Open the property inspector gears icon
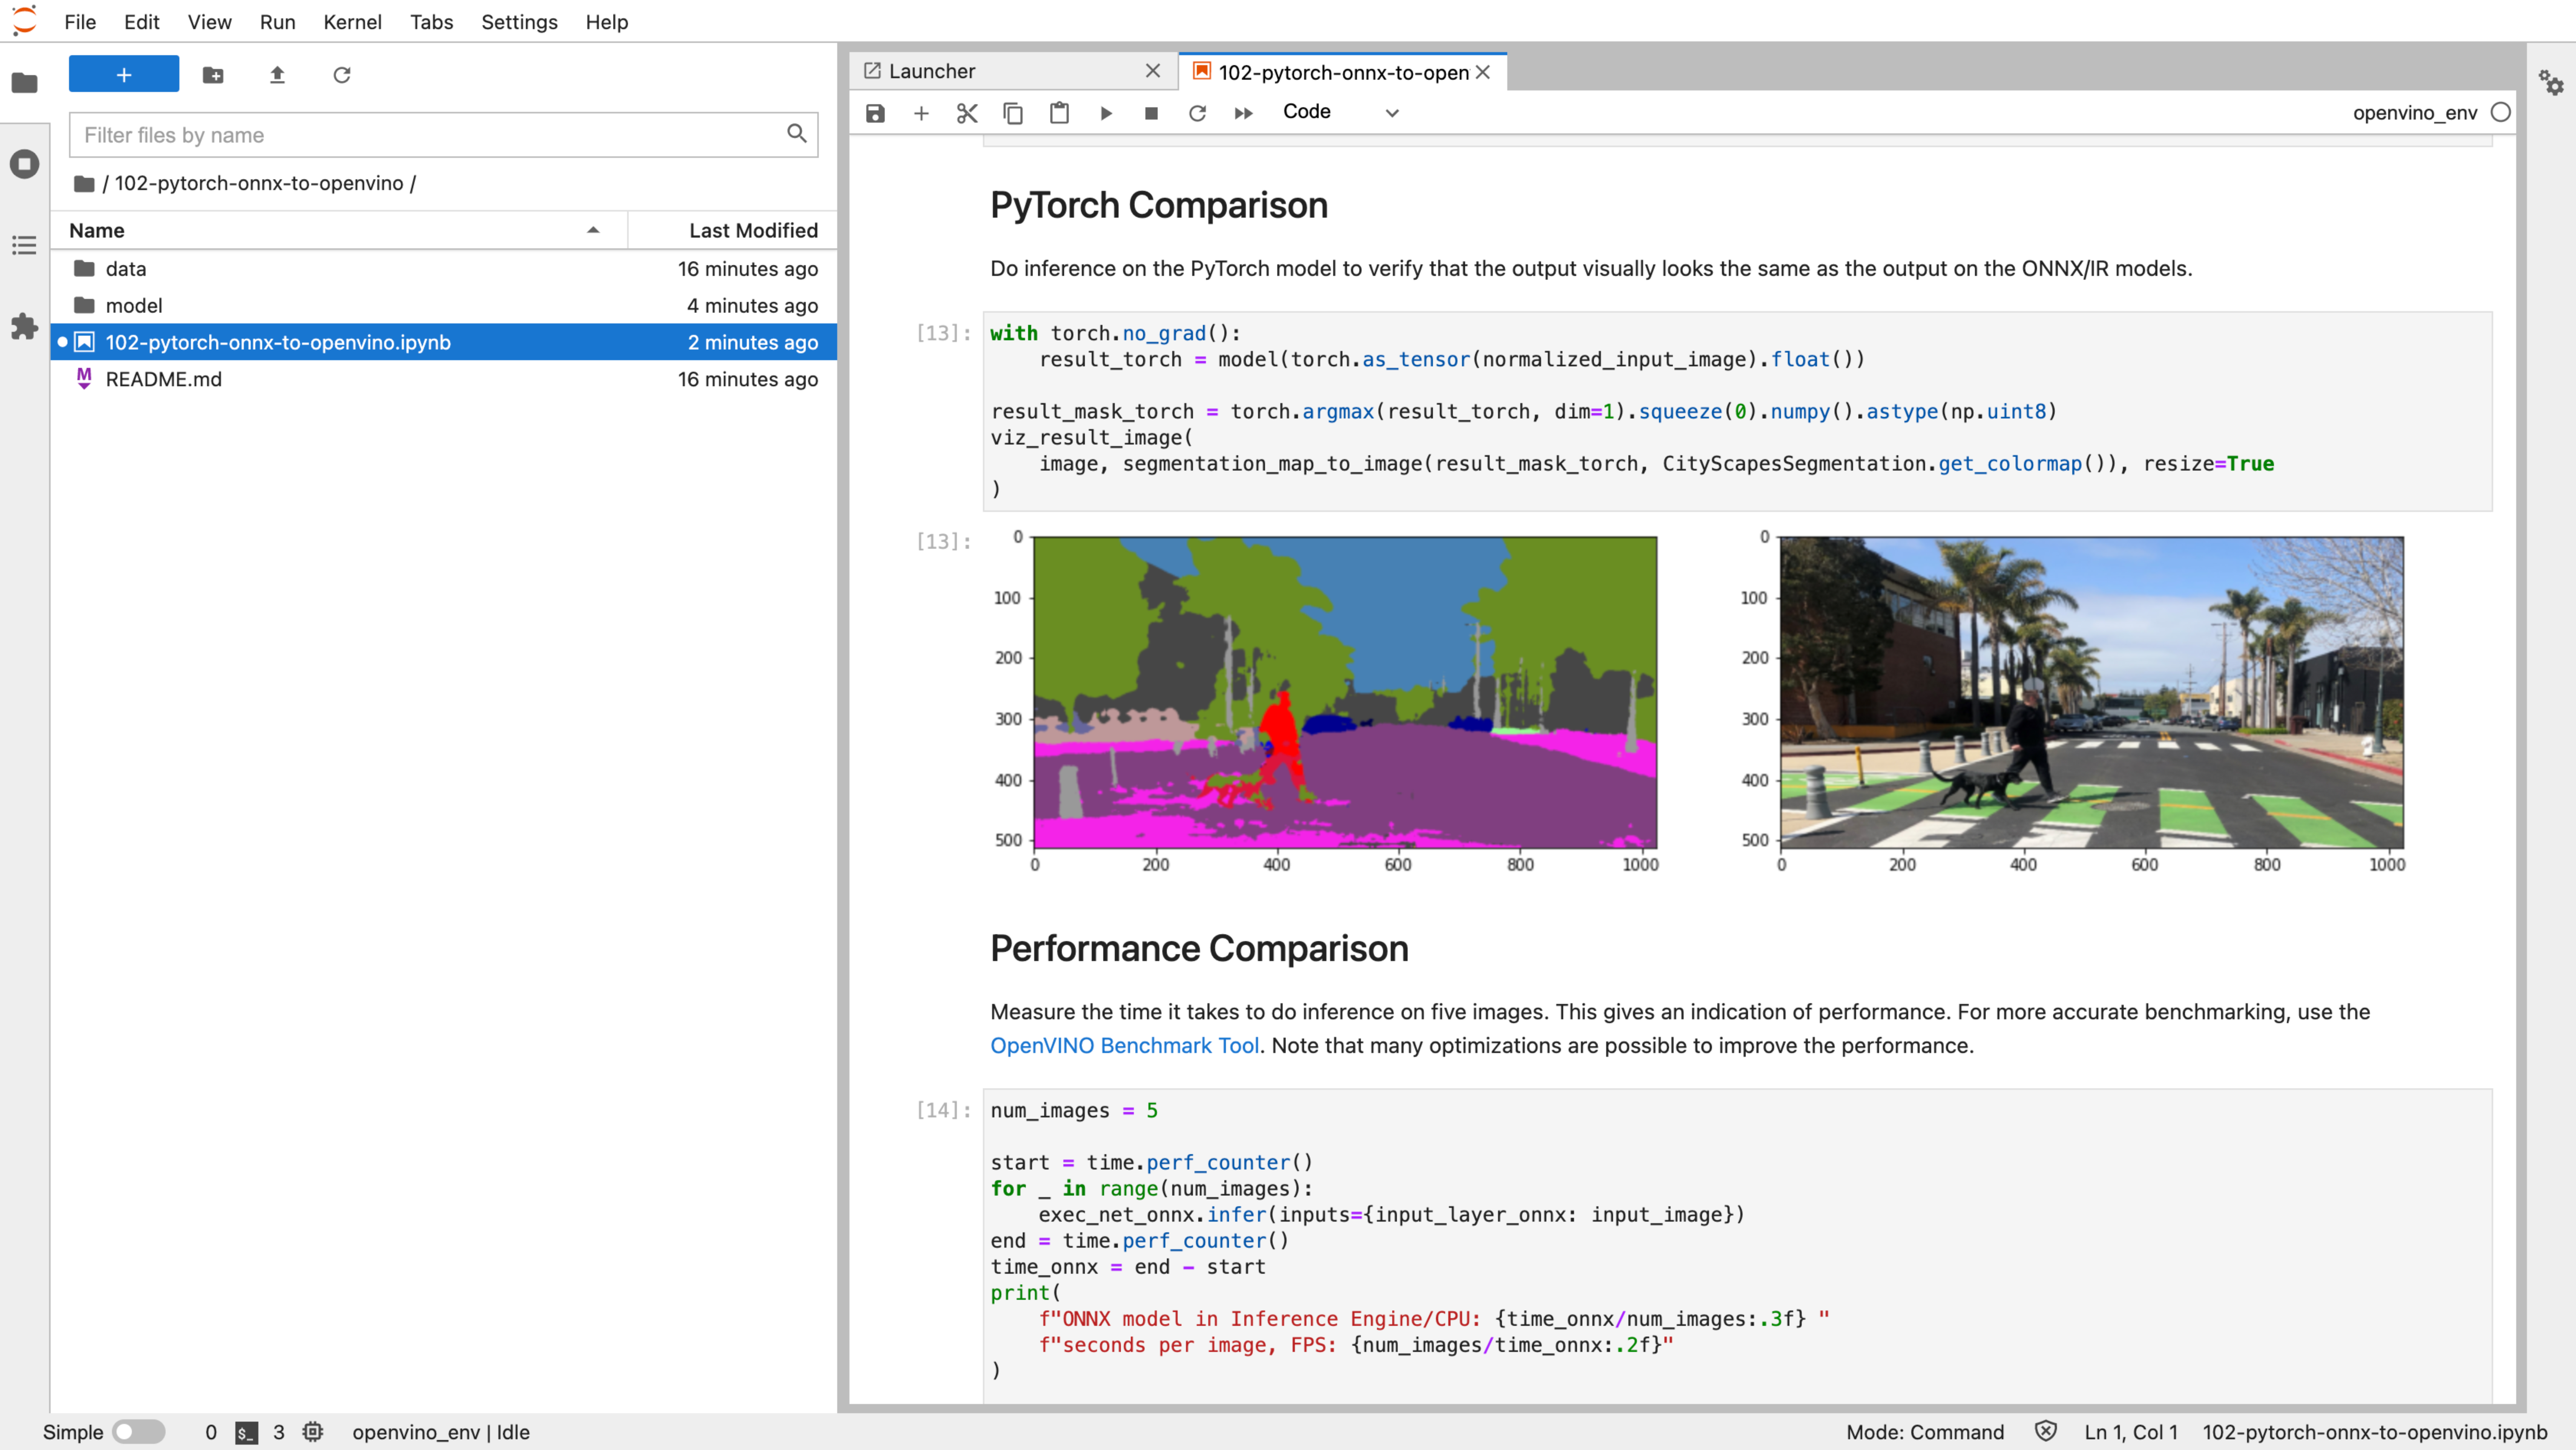Screen dimensions: 2576x1450 [x=2551, y=83]
